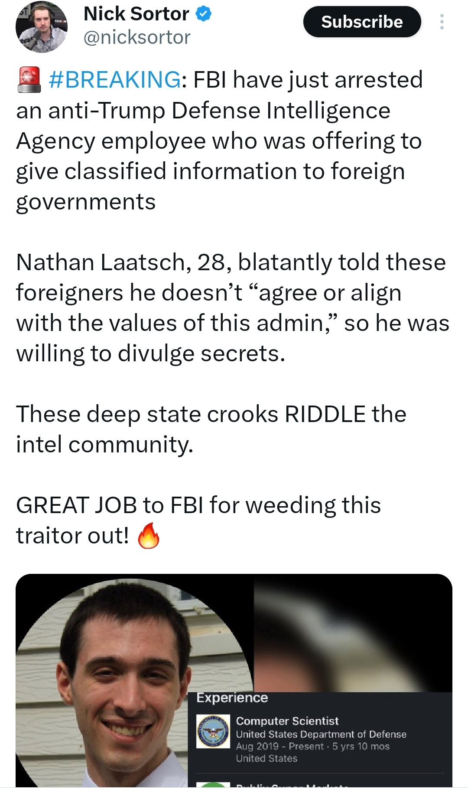The width and height of the screenshot is (468, 802).
Task: Click the 'Aug 2019 - Present' date line
Action: [x=312, y=746]
